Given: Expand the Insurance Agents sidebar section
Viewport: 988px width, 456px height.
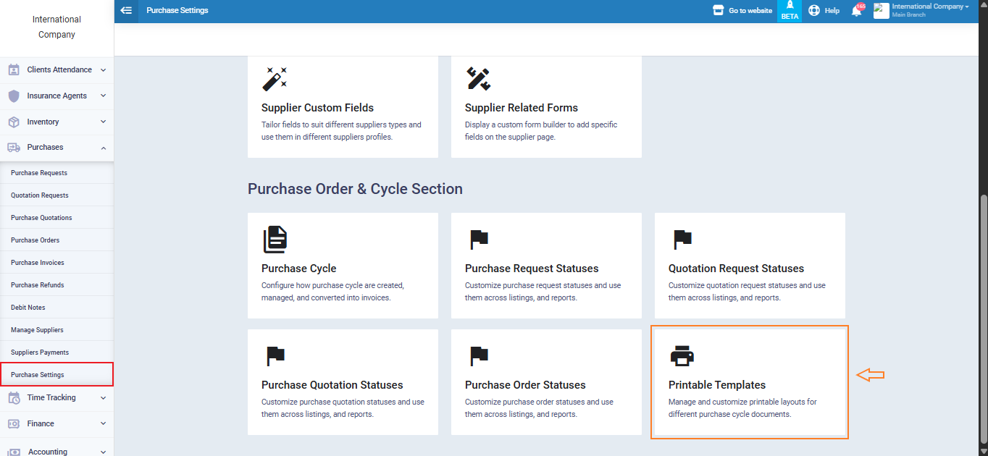Looking at the screenshot, I should pos(56,96).
